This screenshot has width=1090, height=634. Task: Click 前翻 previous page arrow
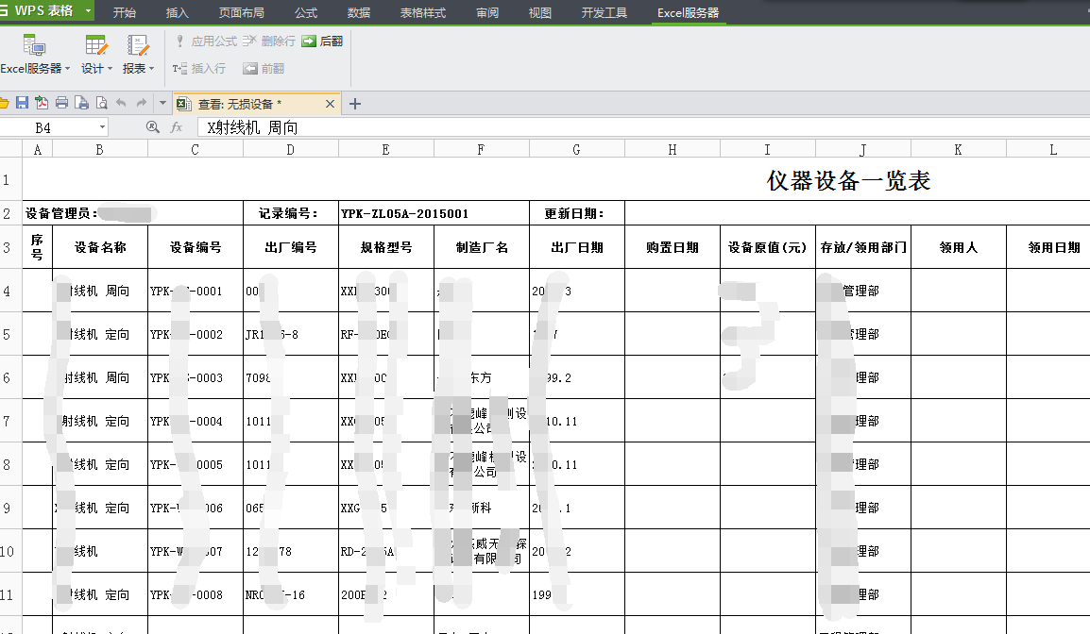(x=264, y=68)
